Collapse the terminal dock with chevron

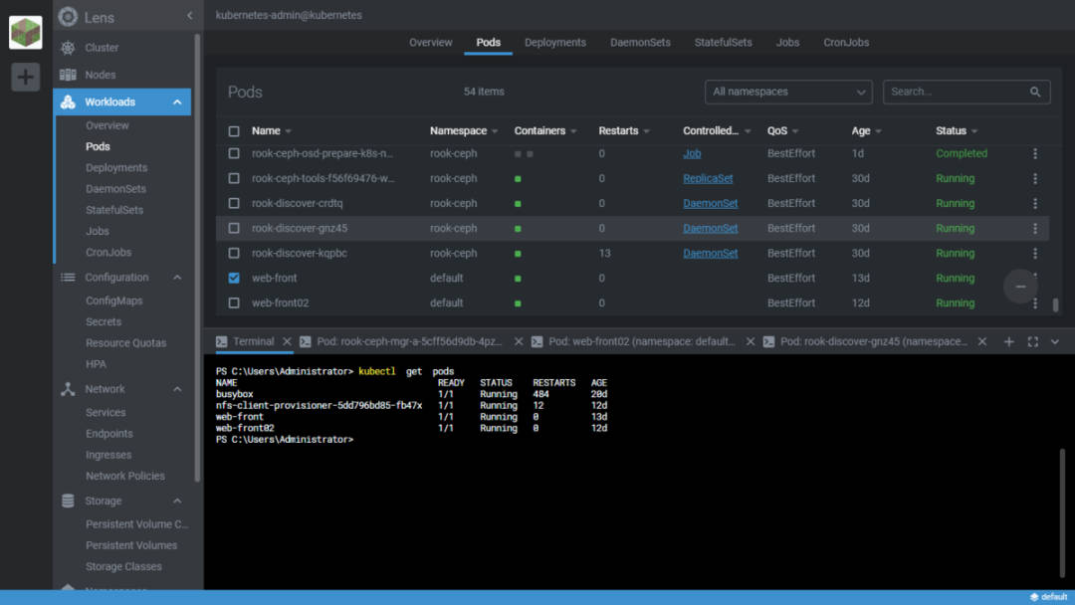pyautogui.click(x=1054, y=342)
